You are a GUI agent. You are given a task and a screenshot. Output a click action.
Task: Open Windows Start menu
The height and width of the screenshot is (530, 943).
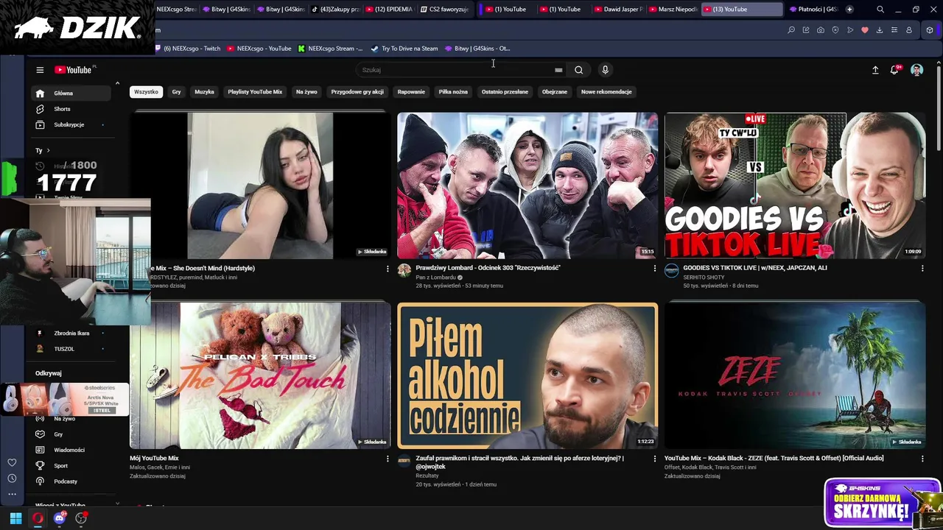click(x=15, y=518)
